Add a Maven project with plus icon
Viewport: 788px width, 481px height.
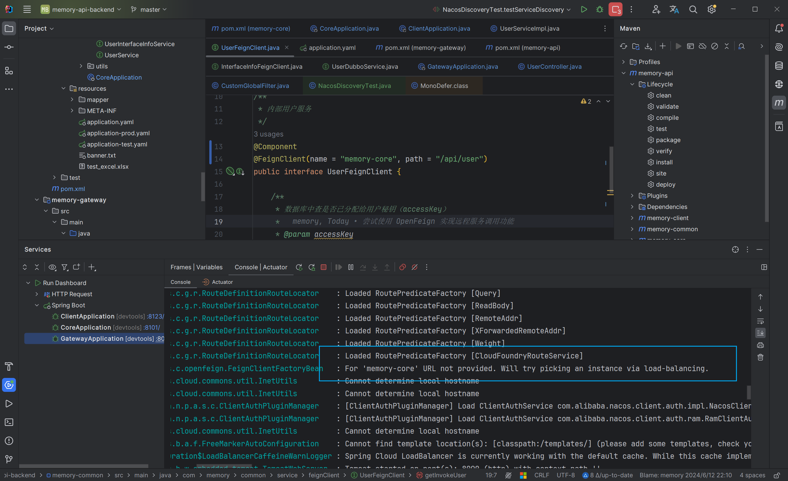tap(662, 46)
